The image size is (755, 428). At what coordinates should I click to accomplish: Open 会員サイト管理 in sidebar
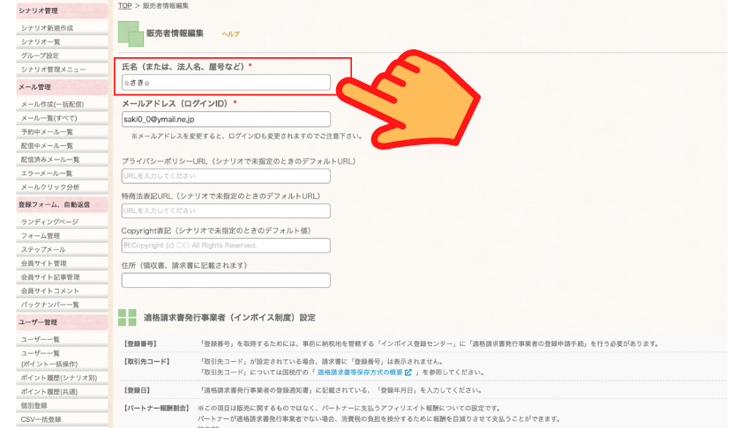point(44,263)
